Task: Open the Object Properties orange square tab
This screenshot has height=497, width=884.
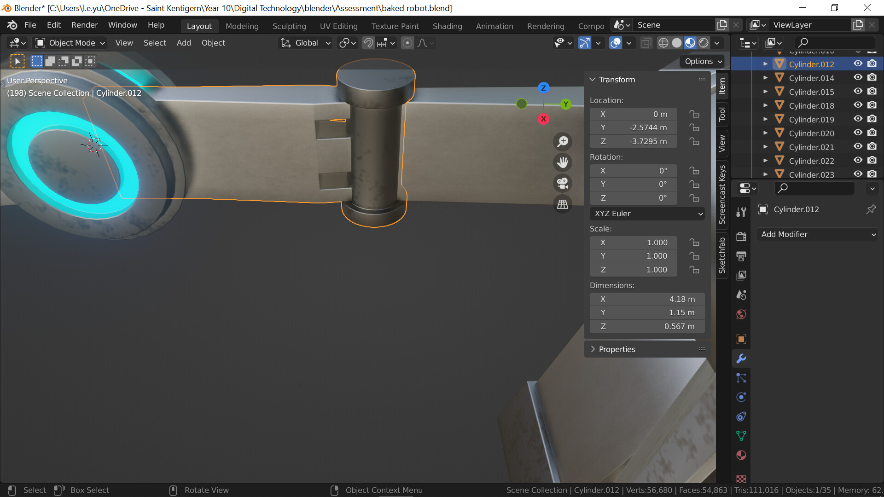Action: click(741, 339)
